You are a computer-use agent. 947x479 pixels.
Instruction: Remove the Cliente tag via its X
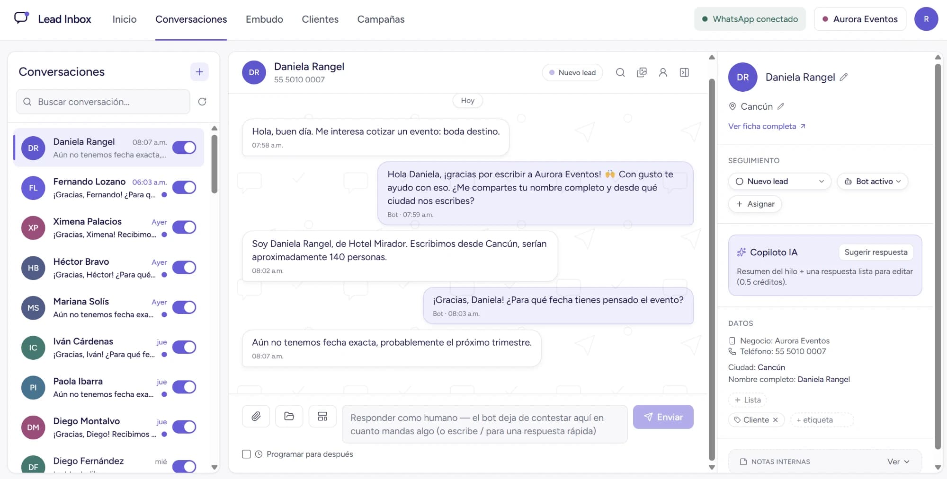coord(775,420)
